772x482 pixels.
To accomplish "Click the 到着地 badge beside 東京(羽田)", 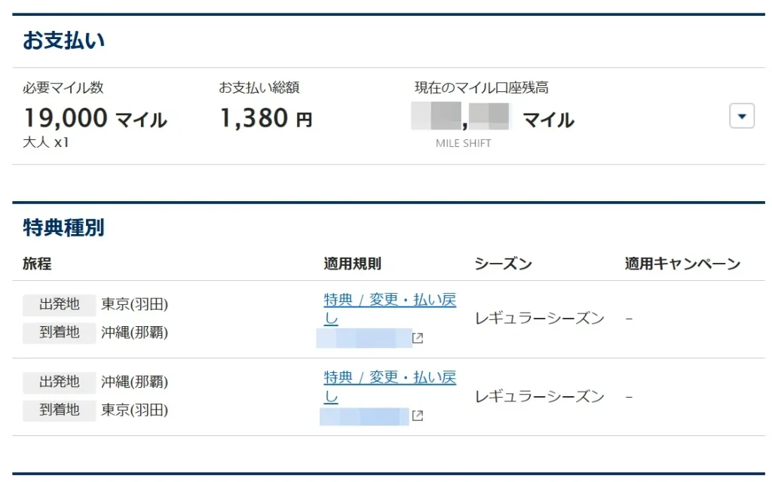I will pos(60,410).
